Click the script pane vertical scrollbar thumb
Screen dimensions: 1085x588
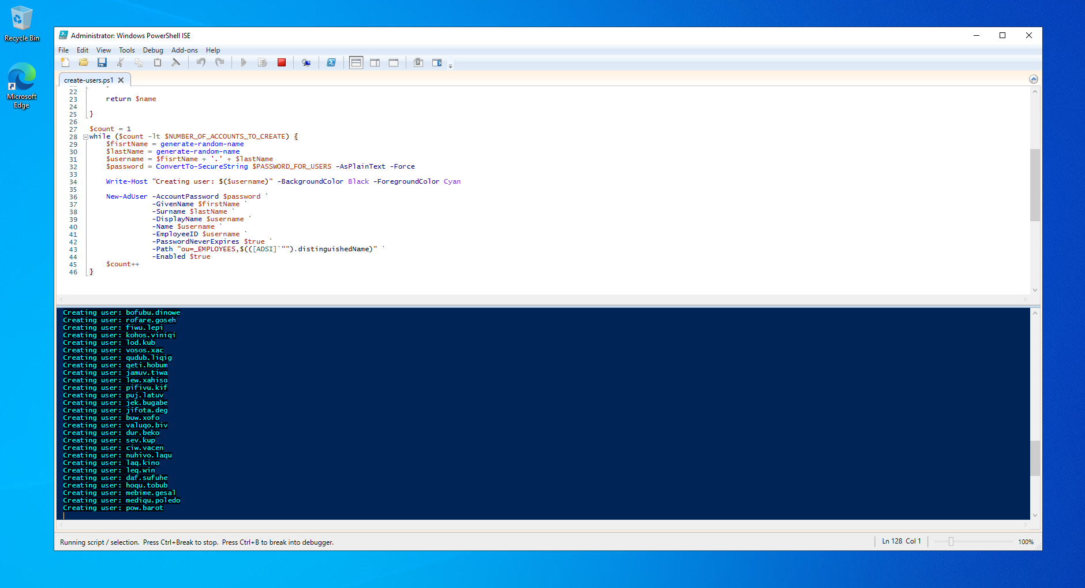[1035, 185]
